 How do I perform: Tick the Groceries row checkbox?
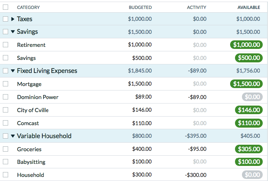click(x=5, y=149)
